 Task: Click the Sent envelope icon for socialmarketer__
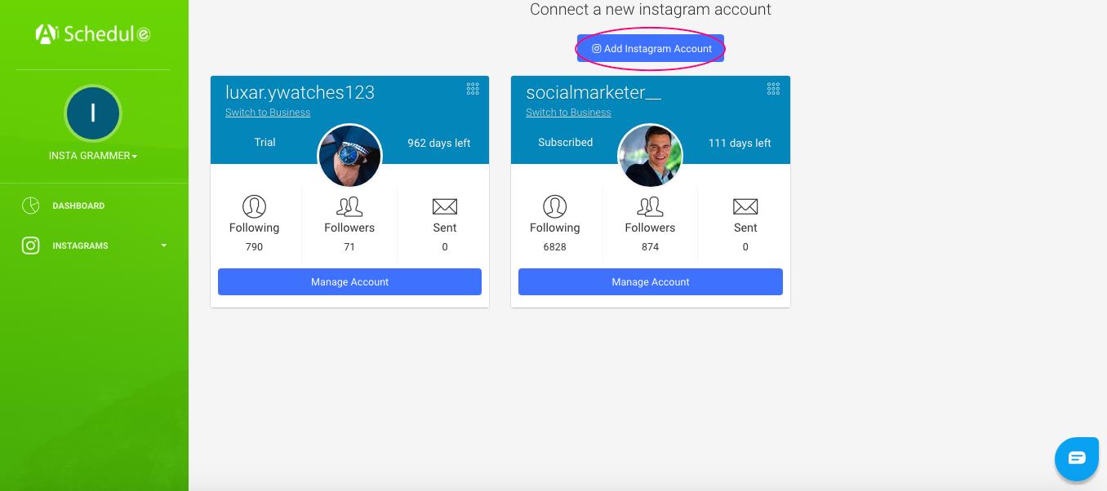745,206
